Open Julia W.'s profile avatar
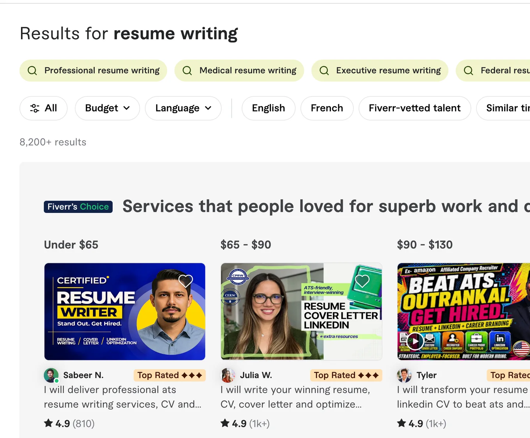 228,375
